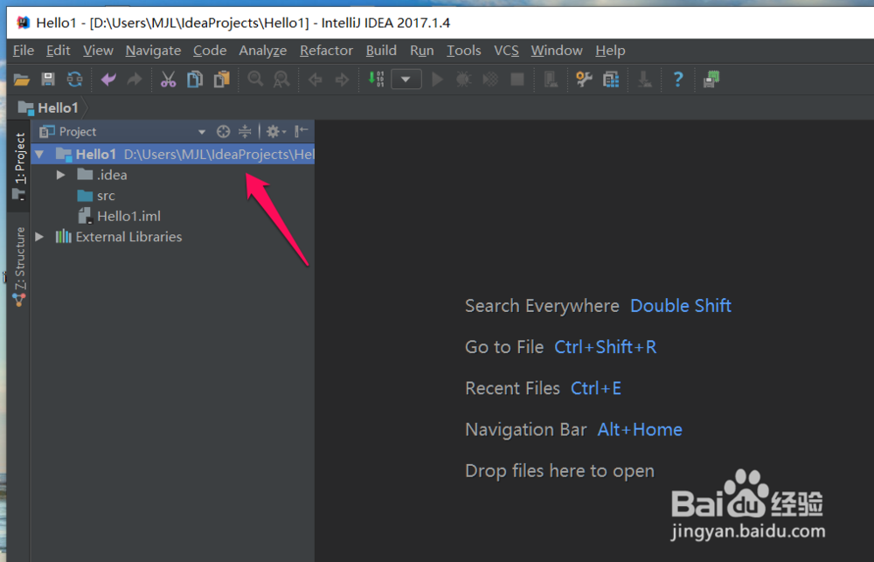Click the rightmost green toolbar icon
874x562 pixels.
click(x=711, y=80)
